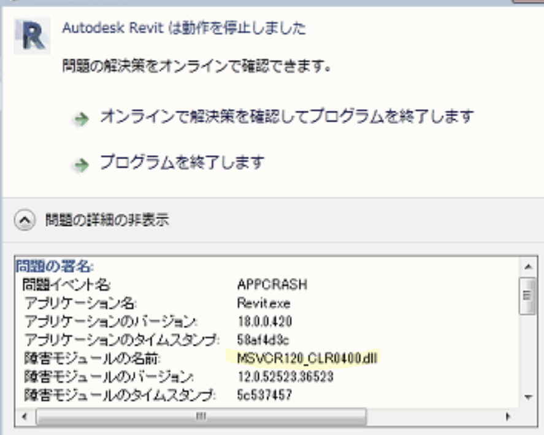Click the 障害モジュールのタイムスタンプ label
This screenshot has width=544, height=435.
[120, 395]
